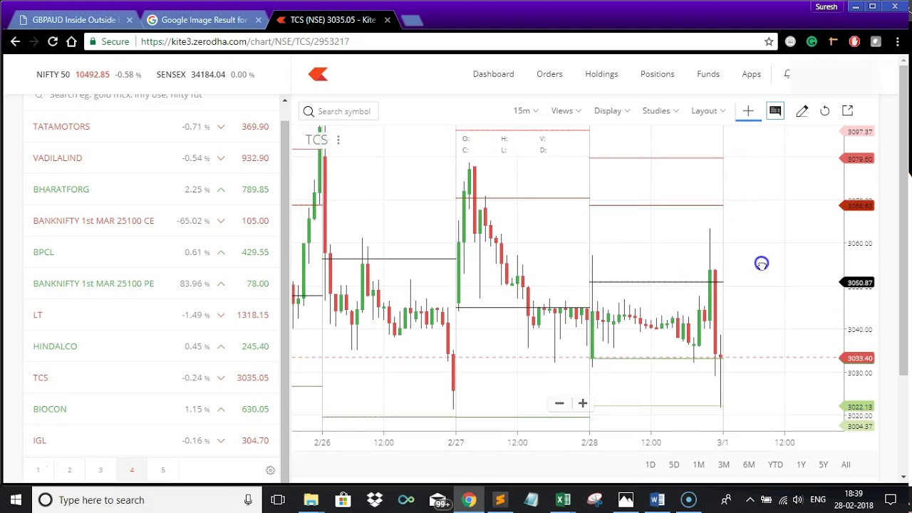The image size is (912, 513).
Task: Open the Positions page
Action: [x=657, y=74]
